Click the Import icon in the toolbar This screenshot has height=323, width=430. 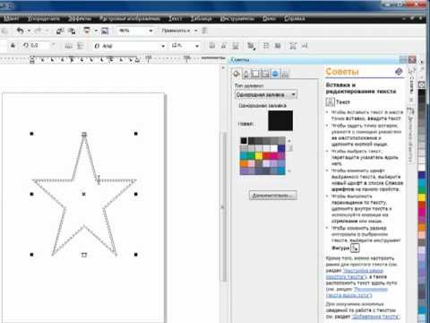[60, 31]
